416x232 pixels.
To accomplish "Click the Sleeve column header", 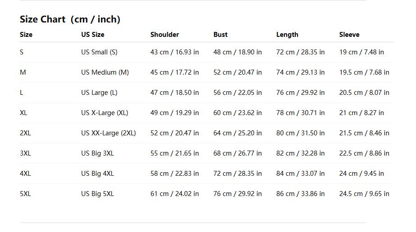I will tap(349, 35).
